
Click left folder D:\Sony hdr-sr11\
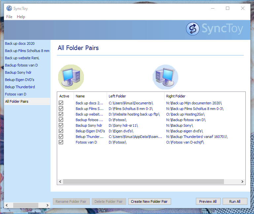pyautogui.click(x=123, y=125)
